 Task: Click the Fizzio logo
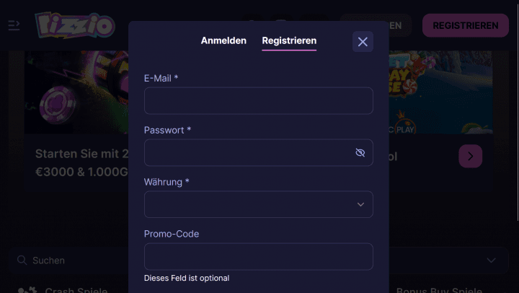(x=74, y=25)
